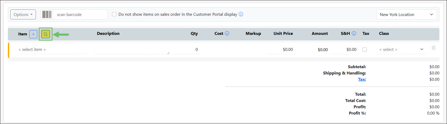Click the Profit % label
This screenshot has height=124, width=447.
pyautogui.click(x=357, y=113)
